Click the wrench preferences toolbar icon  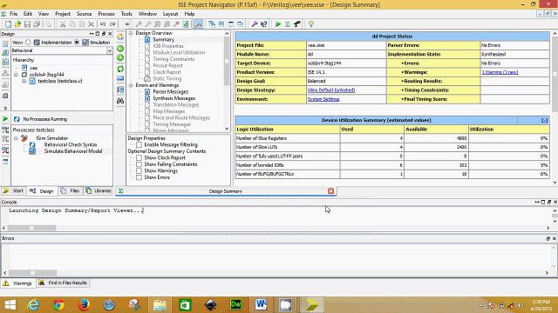point(255,24)
